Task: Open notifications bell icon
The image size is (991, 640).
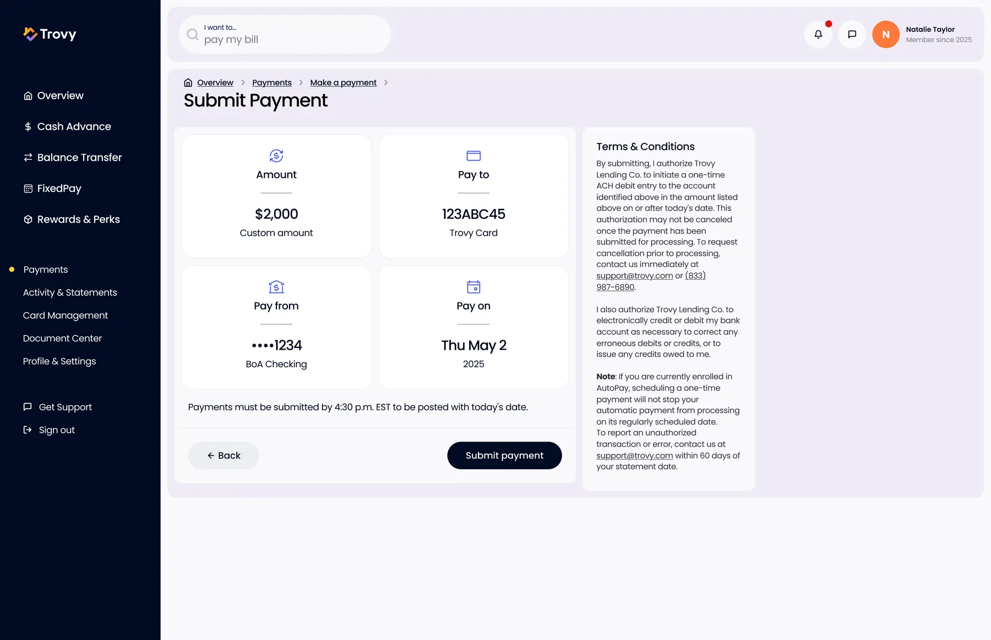Action: tap(818, 34)
